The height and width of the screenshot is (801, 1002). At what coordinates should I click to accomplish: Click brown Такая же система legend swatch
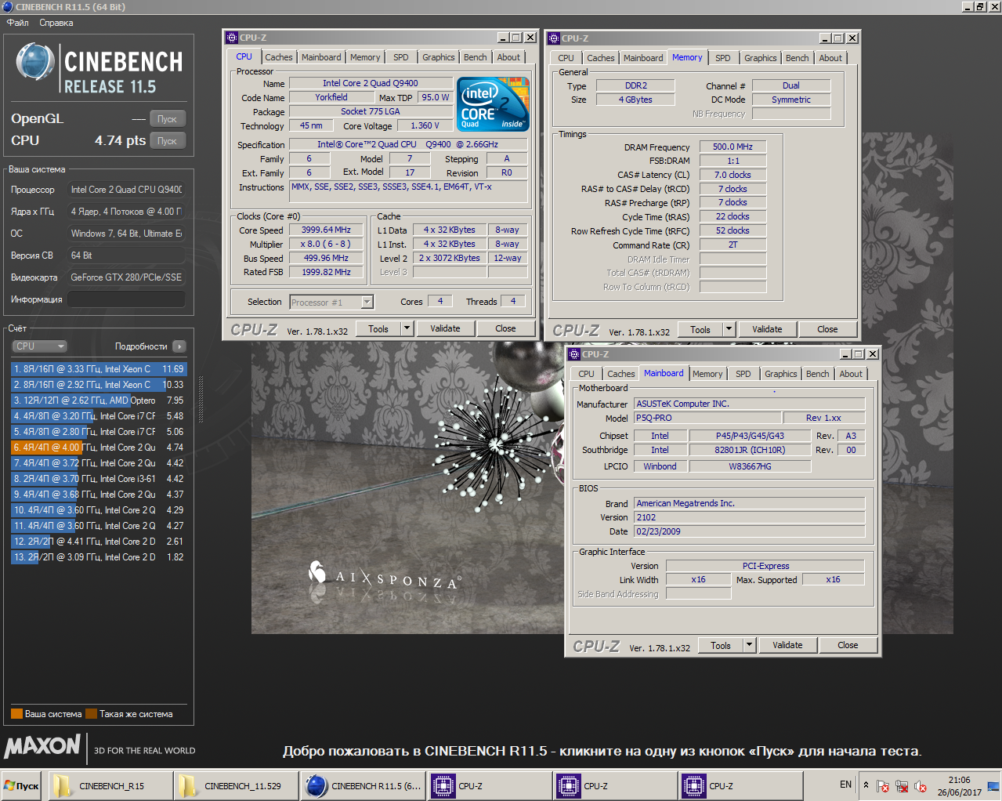(91, 714)
